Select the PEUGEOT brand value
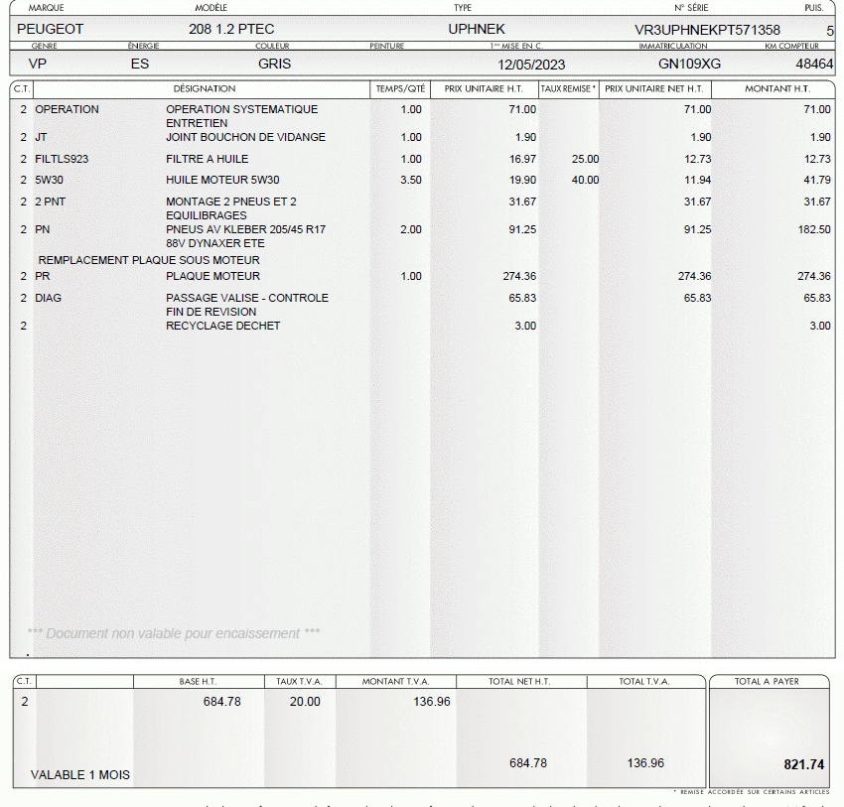Image resolution: width=844 pixels, height=807 pixels. click(x=50, y=29)
